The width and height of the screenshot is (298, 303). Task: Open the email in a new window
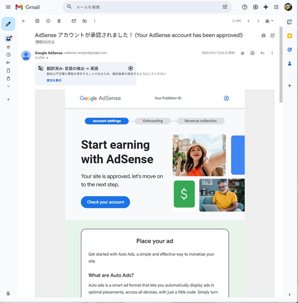pyautogui.click(x=273, y=35)
